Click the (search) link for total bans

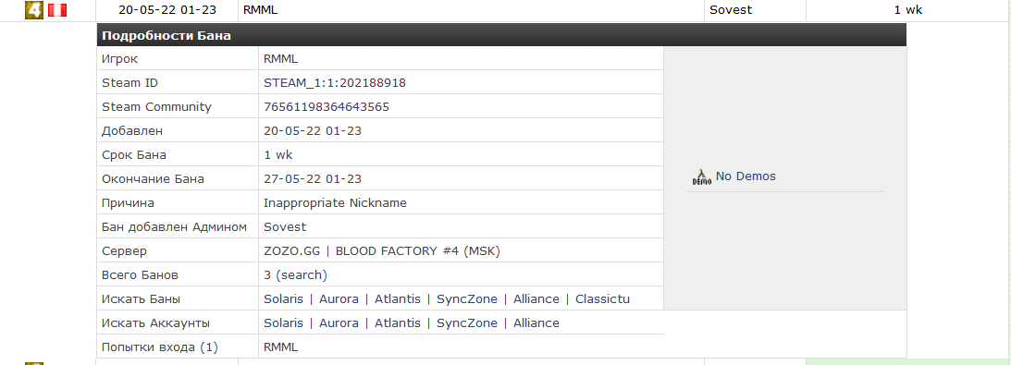(302, 274)
